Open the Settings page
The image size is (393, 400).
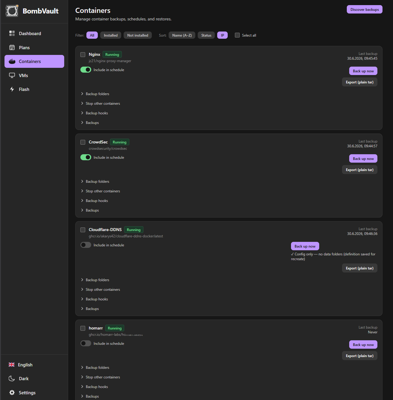coord(34,392)
